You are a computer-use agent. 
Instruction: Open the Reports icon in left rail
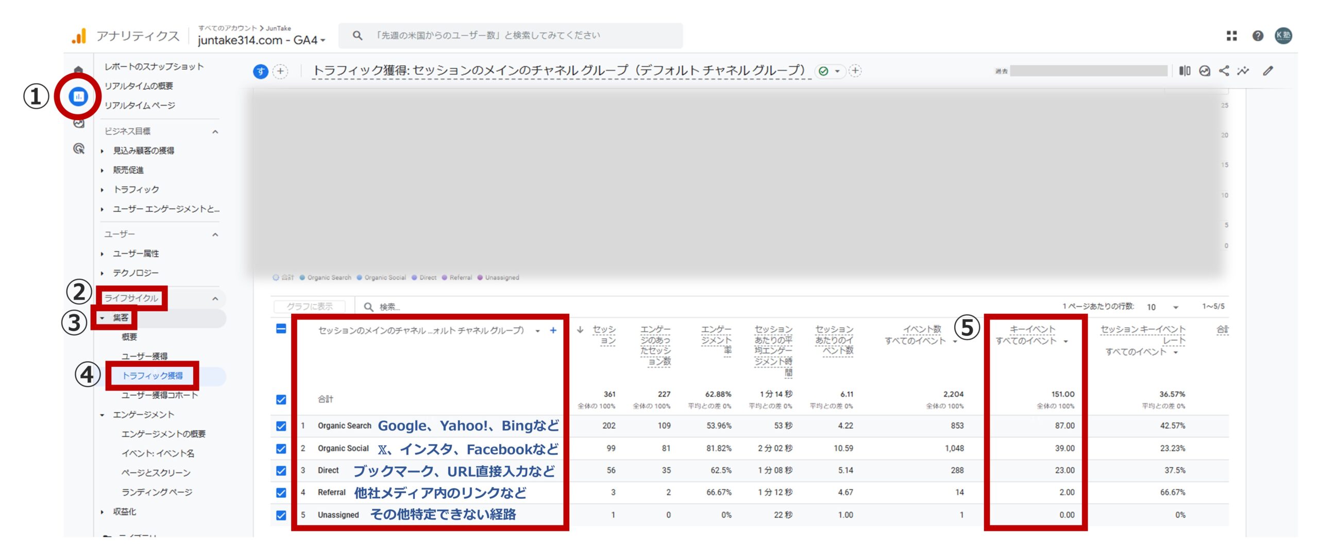78,96
